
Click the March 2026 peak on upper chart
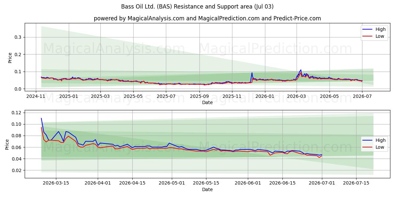click(301, 70)
